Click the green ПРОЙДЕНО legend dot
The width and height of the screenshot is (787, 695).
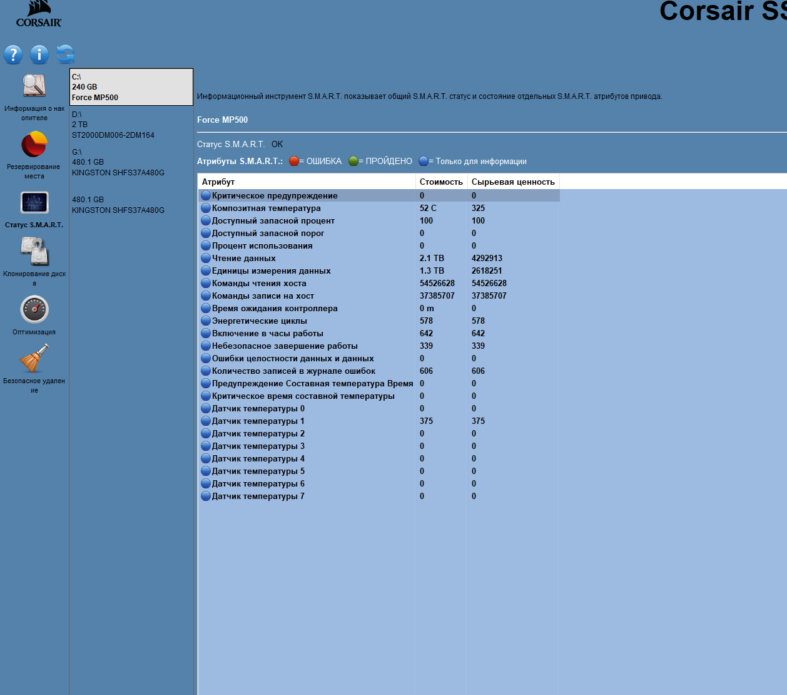(x=353, y=161)
